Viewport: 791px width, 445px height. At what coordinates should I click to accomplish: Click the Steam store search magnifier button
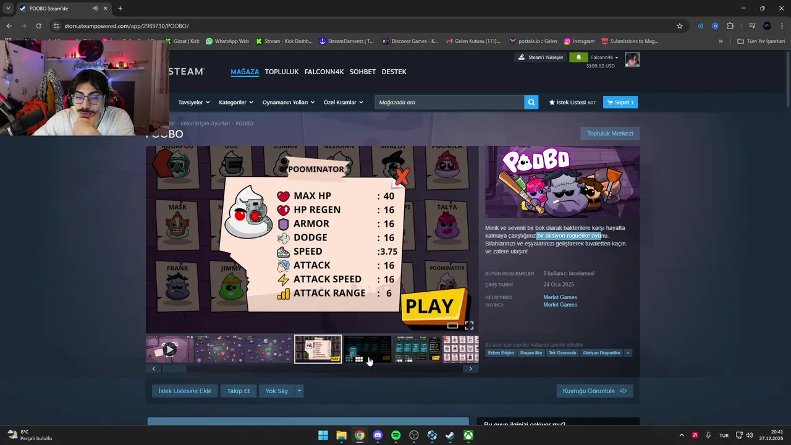tap(531, 103)
